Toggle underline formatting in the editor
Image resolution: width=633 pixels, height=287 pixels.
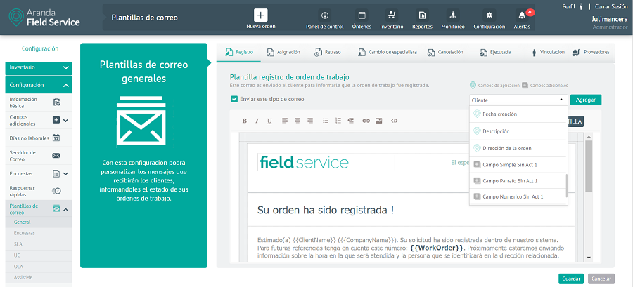pyautogui.click(x=269, y=121)
